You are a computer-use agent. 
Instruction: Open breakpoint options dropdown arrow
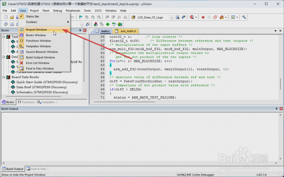point(226,17)
